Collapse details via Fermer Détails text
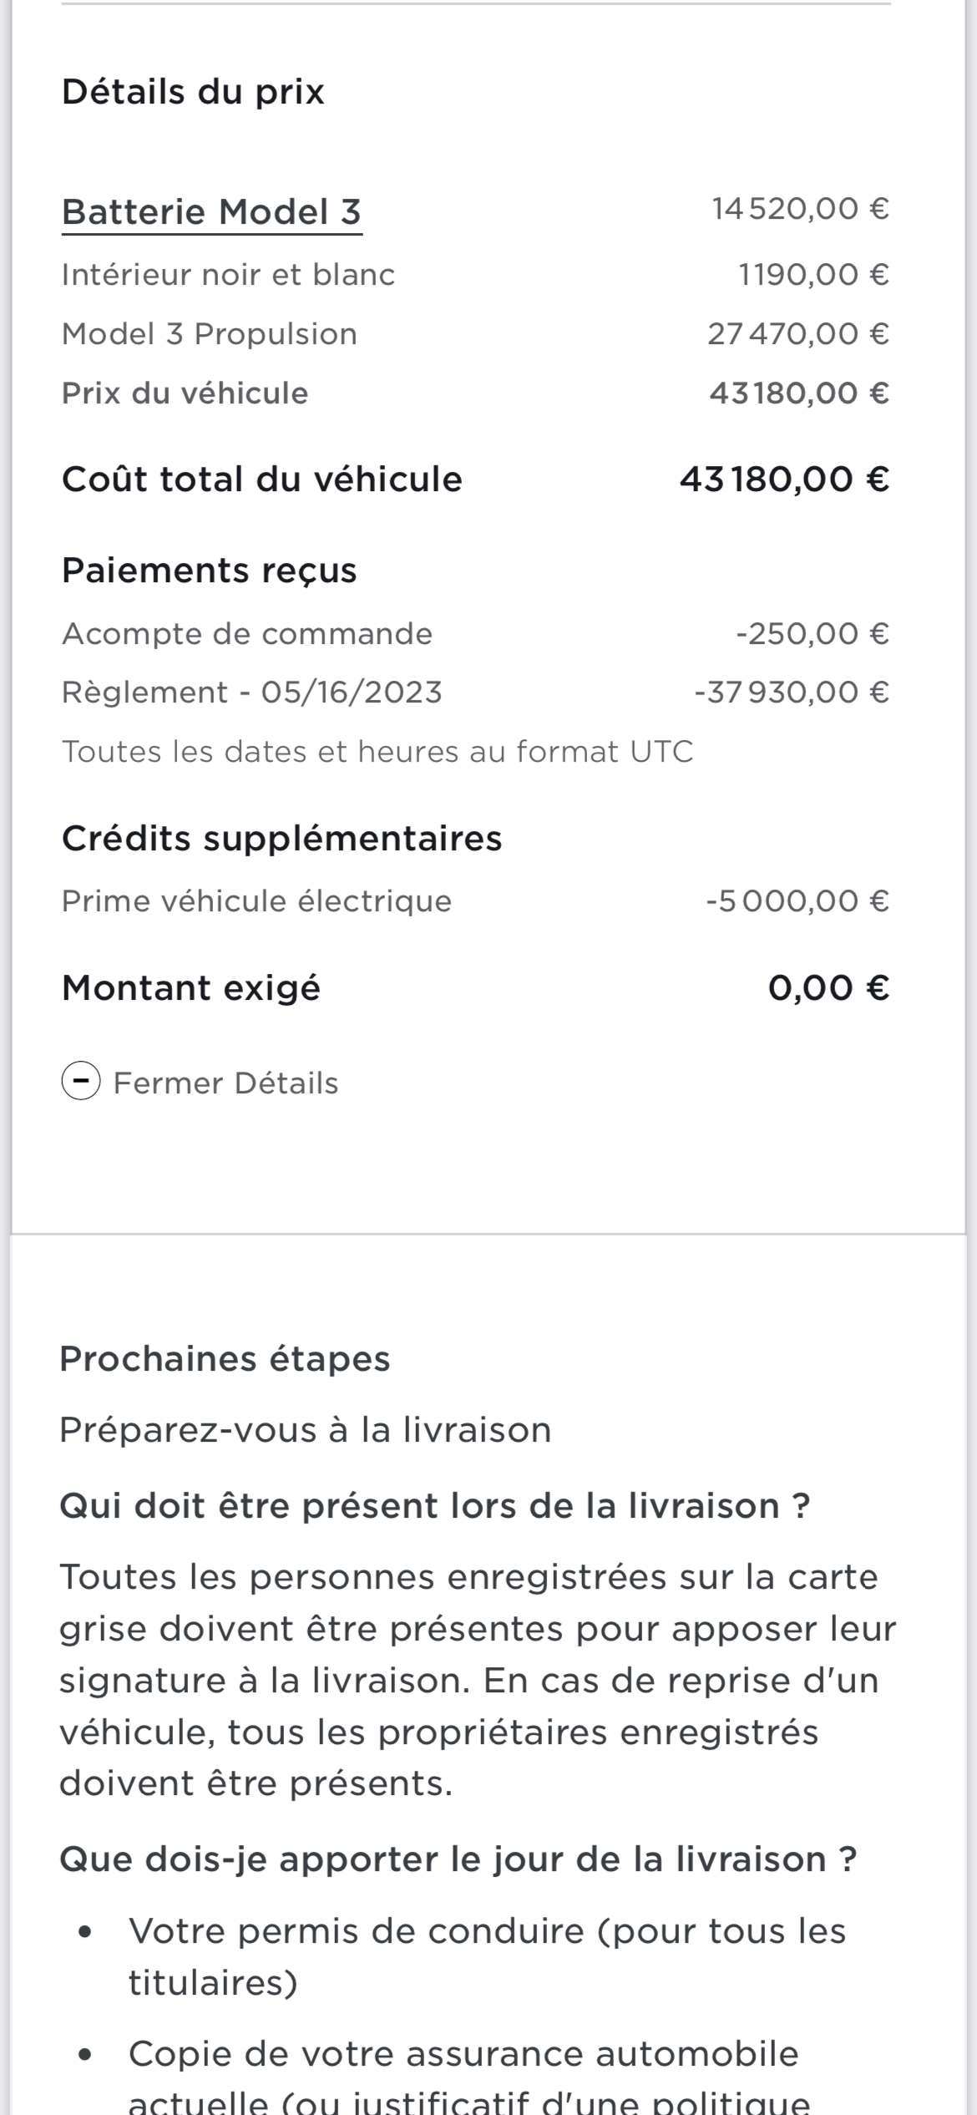Screen dimensions: 977x2115 [225, 1083]
